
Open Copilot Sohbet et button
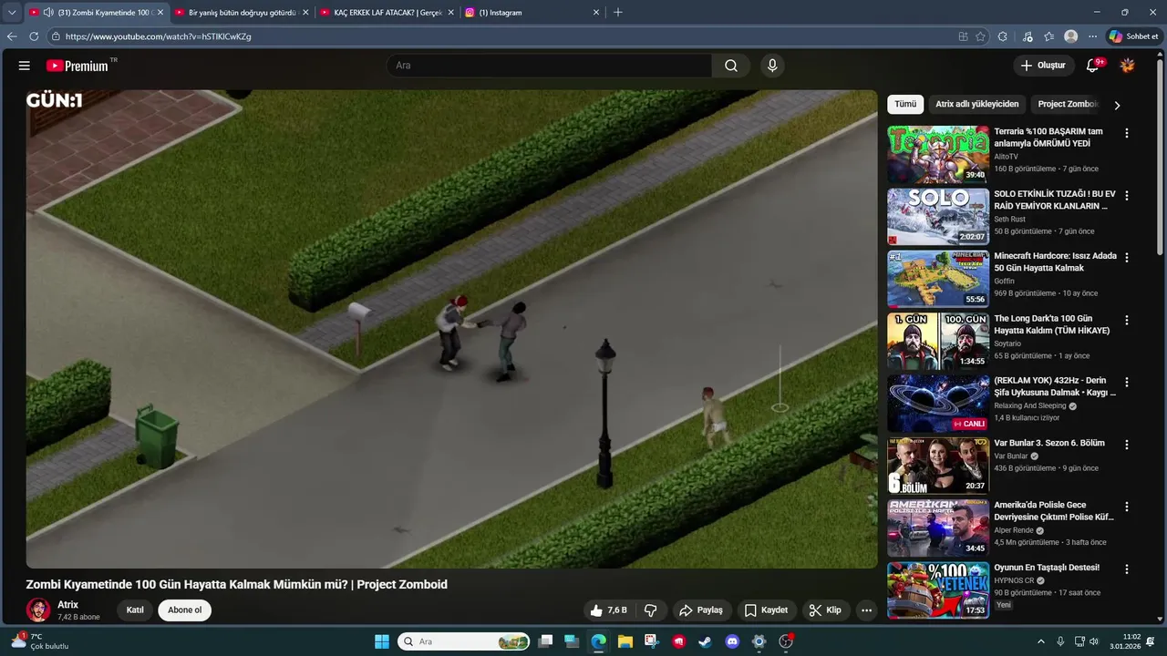click(x=1133, y=36)
